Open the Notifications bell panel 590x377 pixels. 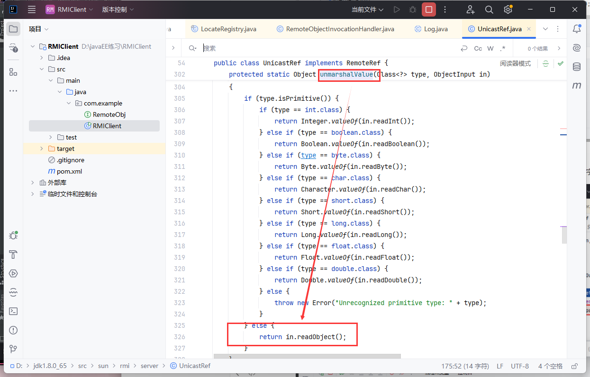(x=577, y=29)
